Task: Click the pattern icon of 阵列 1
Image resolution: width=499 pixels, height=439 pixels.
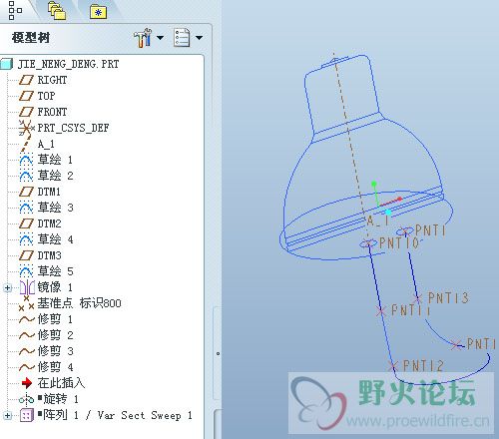Action: pyautogui.click(x=27, y=415)
